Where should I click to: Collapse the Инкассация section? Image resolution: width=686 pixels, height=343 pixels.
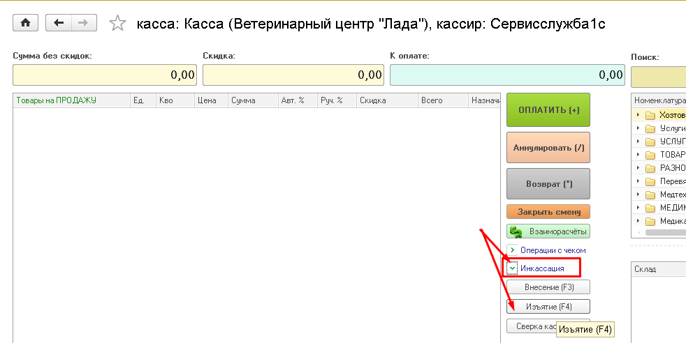[x=512, y=268]
